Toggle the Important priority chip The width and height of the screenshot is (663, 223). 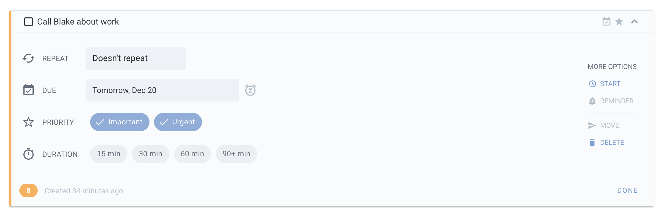120,122
